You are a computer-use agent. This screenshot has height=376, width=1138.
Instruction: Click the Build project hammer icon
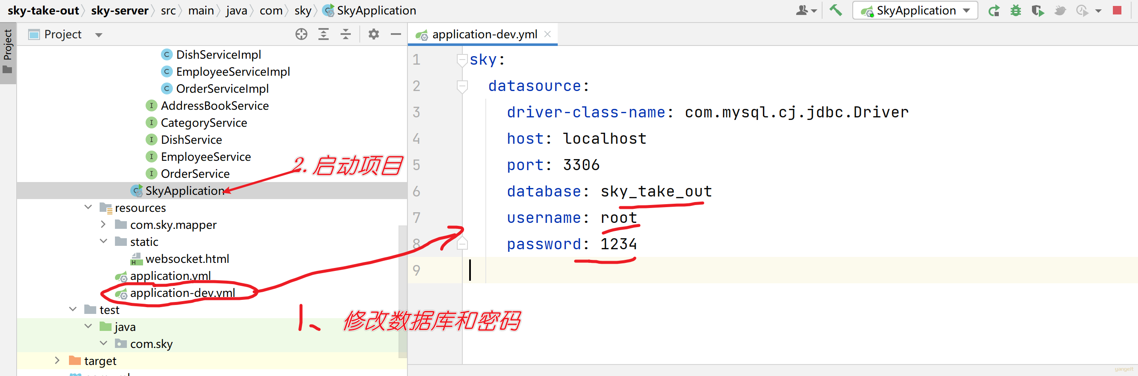coord(835,10)
